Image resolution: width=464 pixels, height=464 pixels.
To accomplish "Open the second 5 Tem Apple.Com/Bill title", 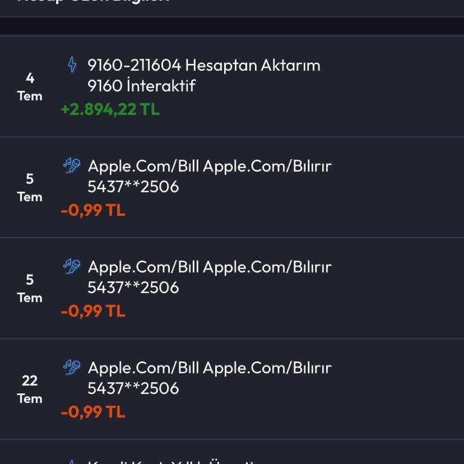I will 210,266.
